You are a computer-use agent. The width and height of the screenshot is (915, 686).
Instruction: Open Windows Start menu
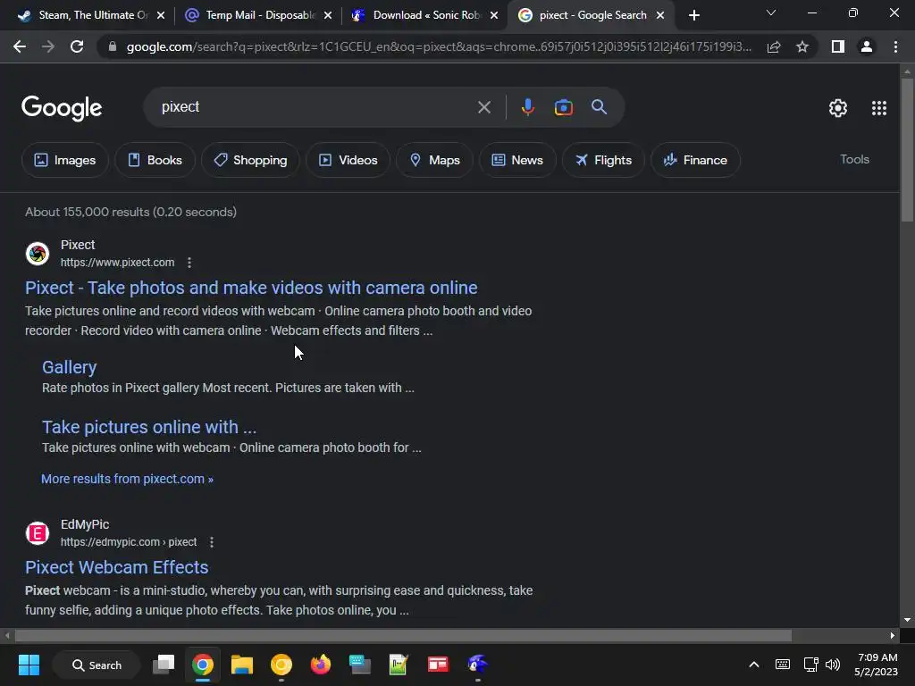(x=29, y=665)
